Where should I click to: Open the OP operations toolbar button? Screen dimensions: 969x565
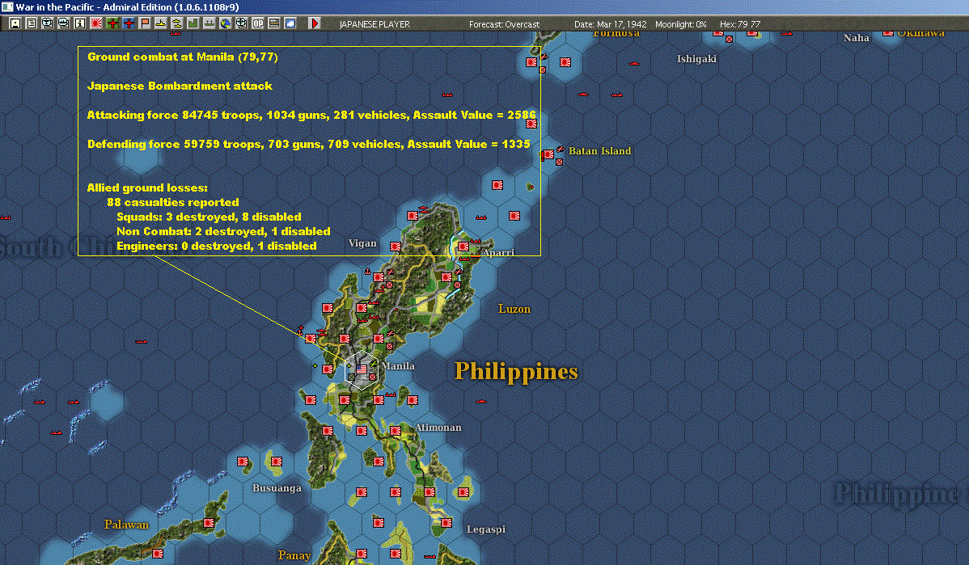tap(258, 23)
